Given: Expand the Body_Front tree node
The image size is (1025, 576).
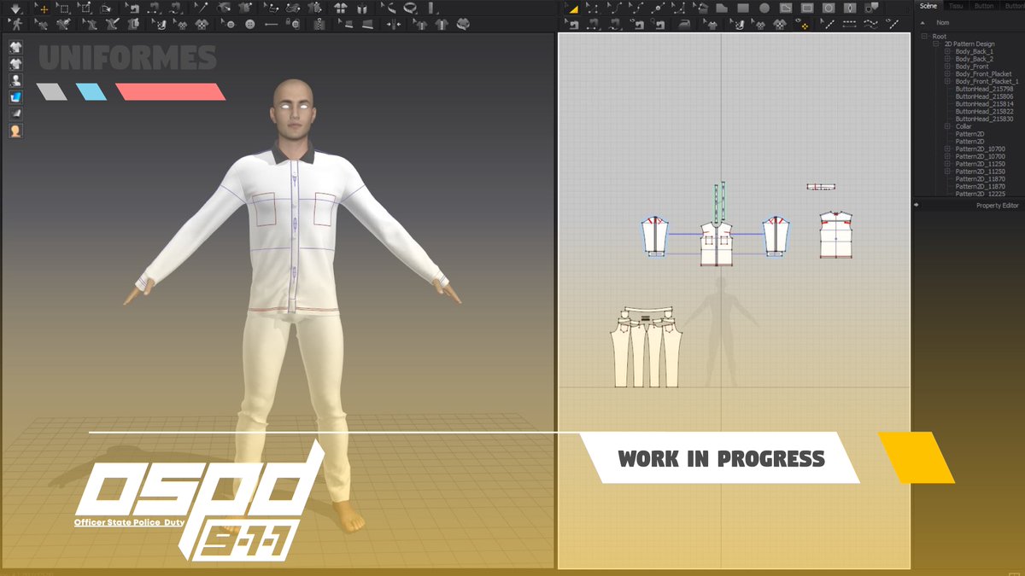Looking at the screenshot, I should pyautogui.click(x=947, y=67).
